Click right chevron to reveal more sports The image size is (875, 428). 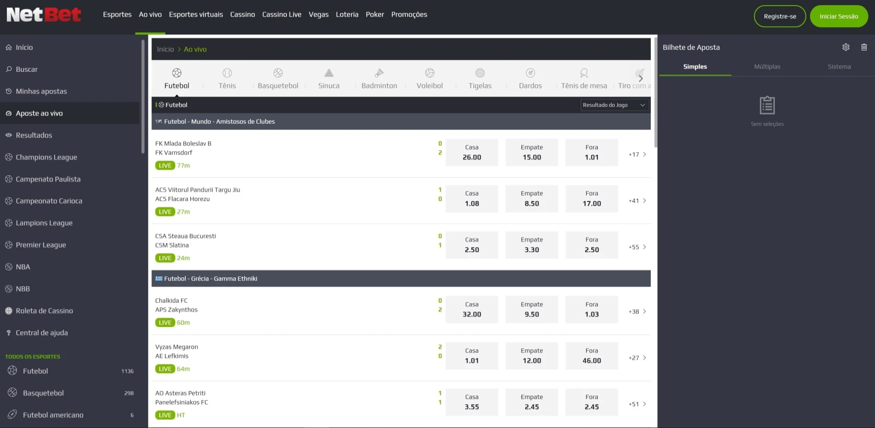(x=641, y=78)
